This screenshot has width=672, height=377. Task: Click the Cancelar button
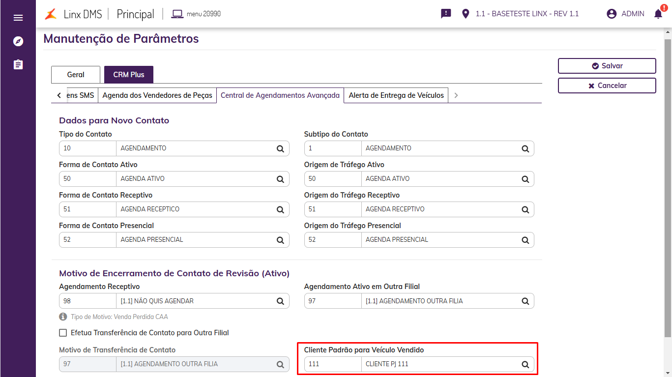pyautogui.click(x=607, y=86)
